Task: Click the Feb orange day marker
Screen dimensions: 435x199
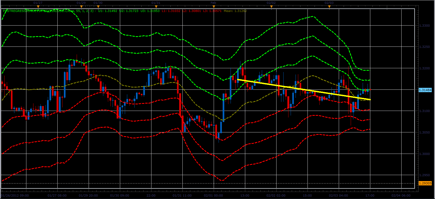Action: click(214, 7)
